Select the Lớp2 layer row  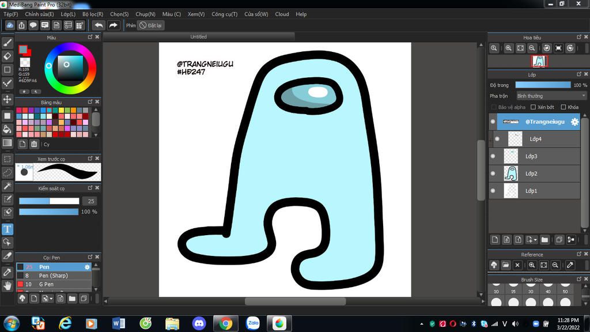pos(535,173)
